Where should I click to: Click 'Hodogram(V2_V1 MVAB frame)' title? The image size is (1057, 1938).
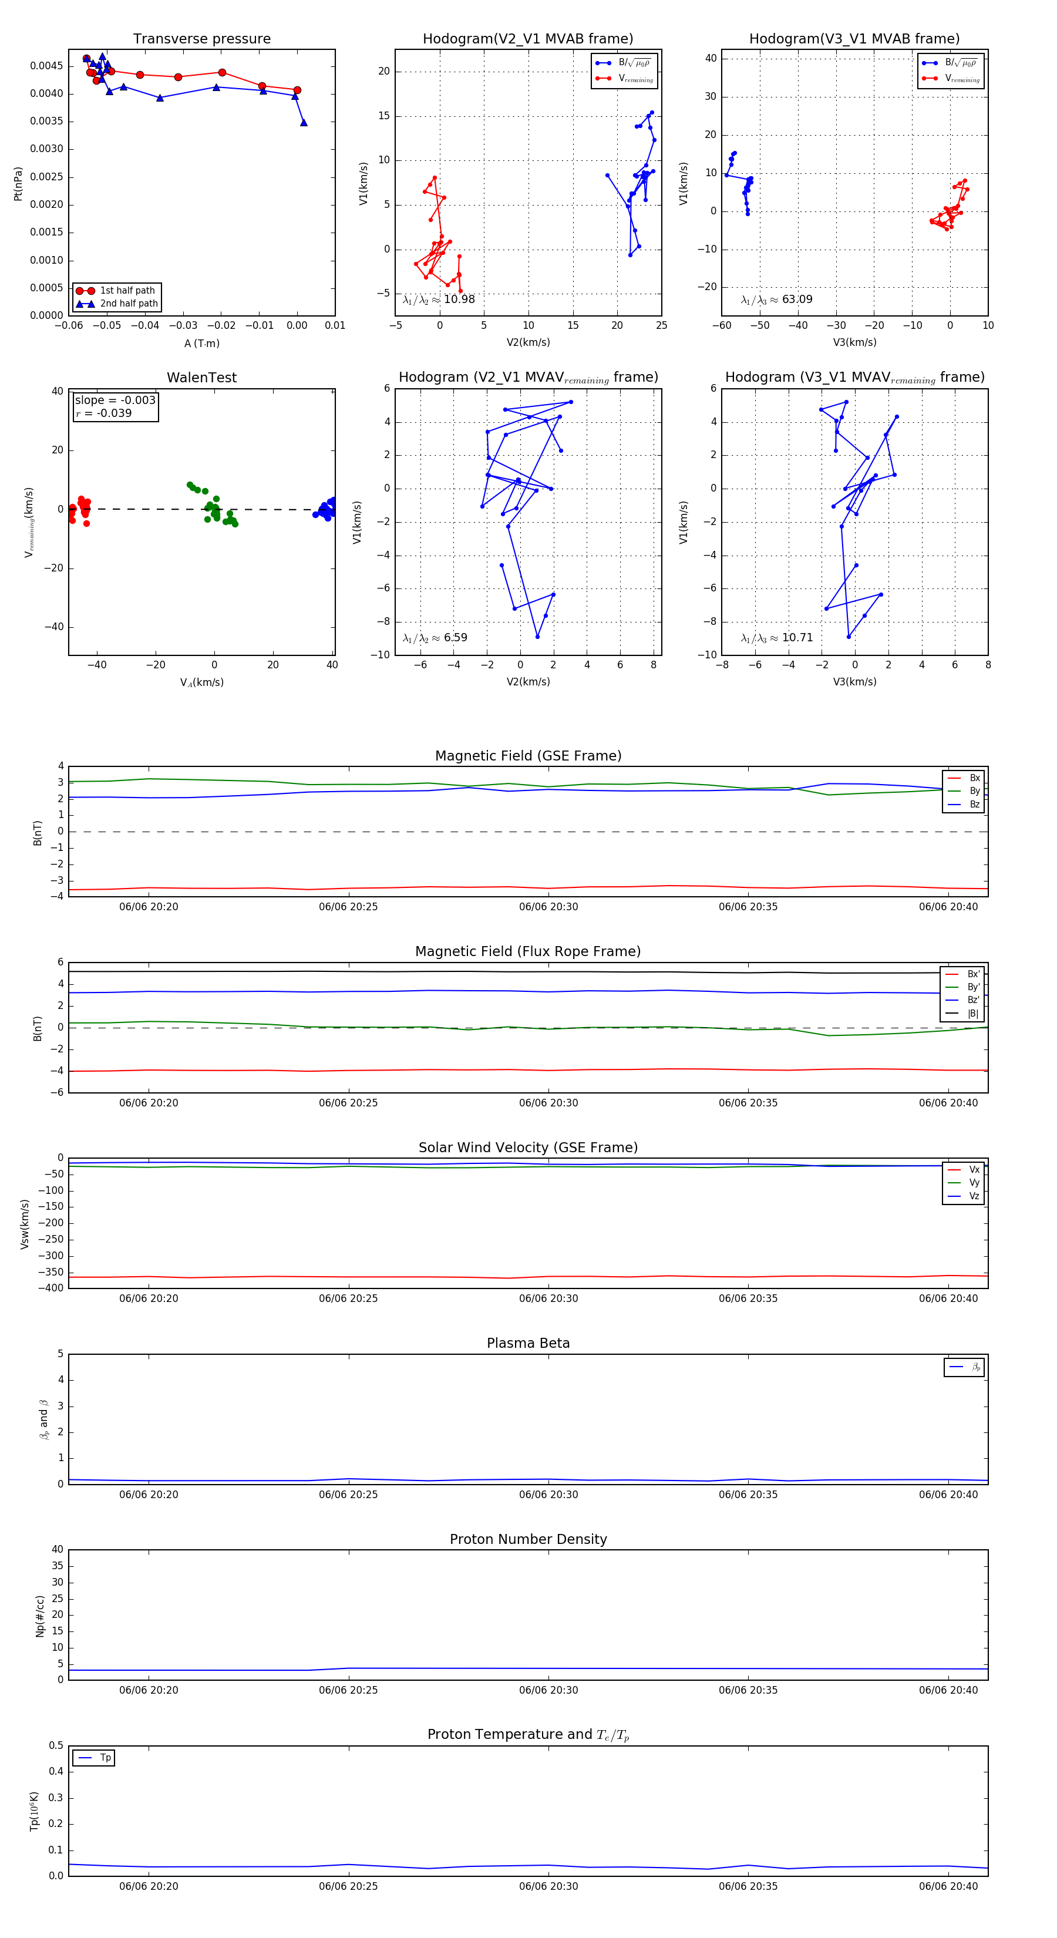(x=528, y=39)
